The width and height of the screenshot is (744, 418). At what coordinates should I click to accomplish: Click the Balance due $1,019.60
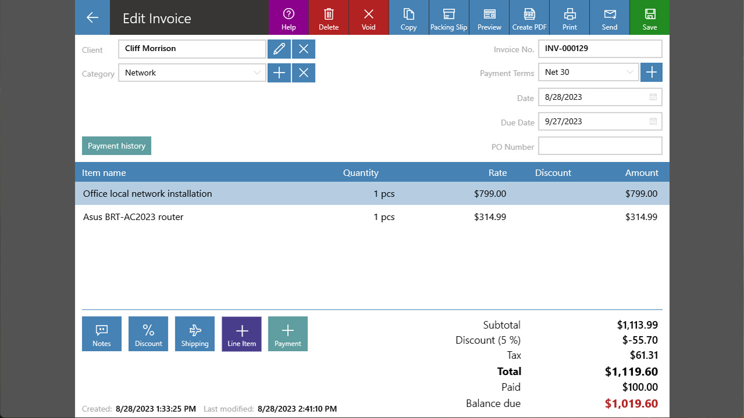[x=631, y=403]
